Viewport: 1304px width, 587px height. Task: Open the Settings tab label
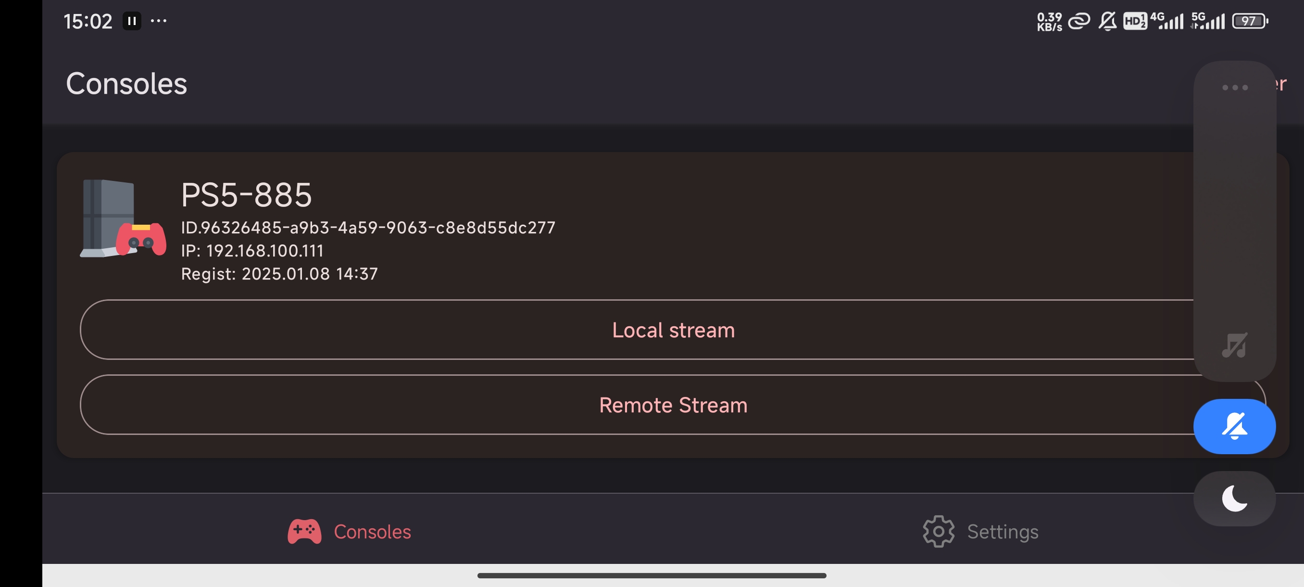pos(1003,532)
